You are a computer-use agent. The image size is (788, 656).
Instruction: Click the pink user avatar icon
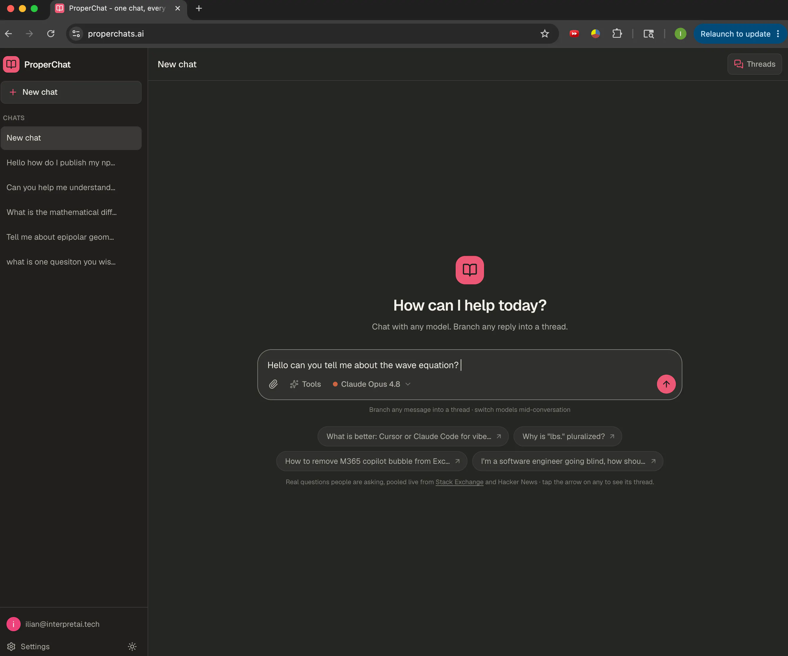(x=14, y=624)
